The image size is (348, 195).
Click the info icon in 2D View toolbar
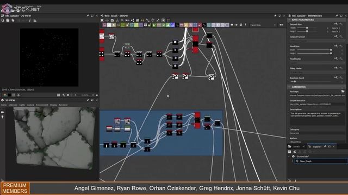(30, 21)
